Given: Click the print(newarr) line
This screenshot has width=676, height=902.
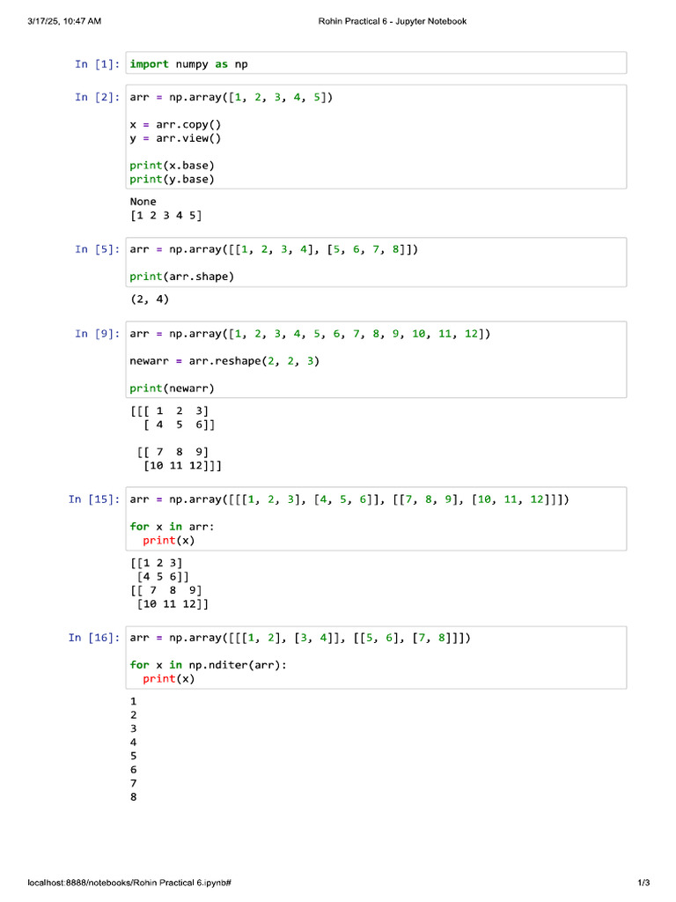Looking at the screenshot, I should pos(172,388).
